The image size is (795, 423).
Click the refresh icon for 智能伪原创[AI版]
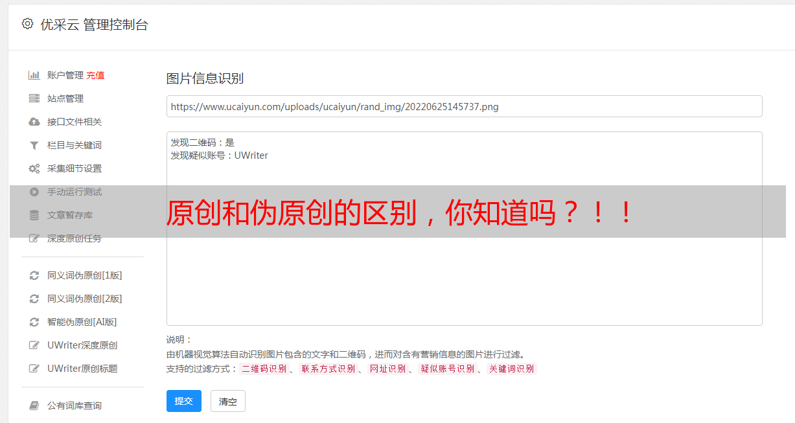(x=34, y=322)
